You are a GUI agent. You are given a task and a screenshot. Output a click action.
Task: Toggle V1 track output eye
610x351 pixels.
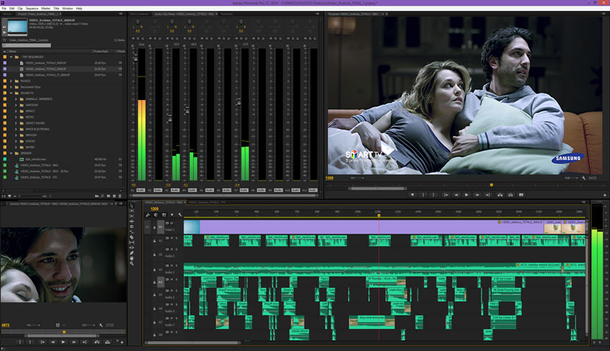[x=172, y=223]
